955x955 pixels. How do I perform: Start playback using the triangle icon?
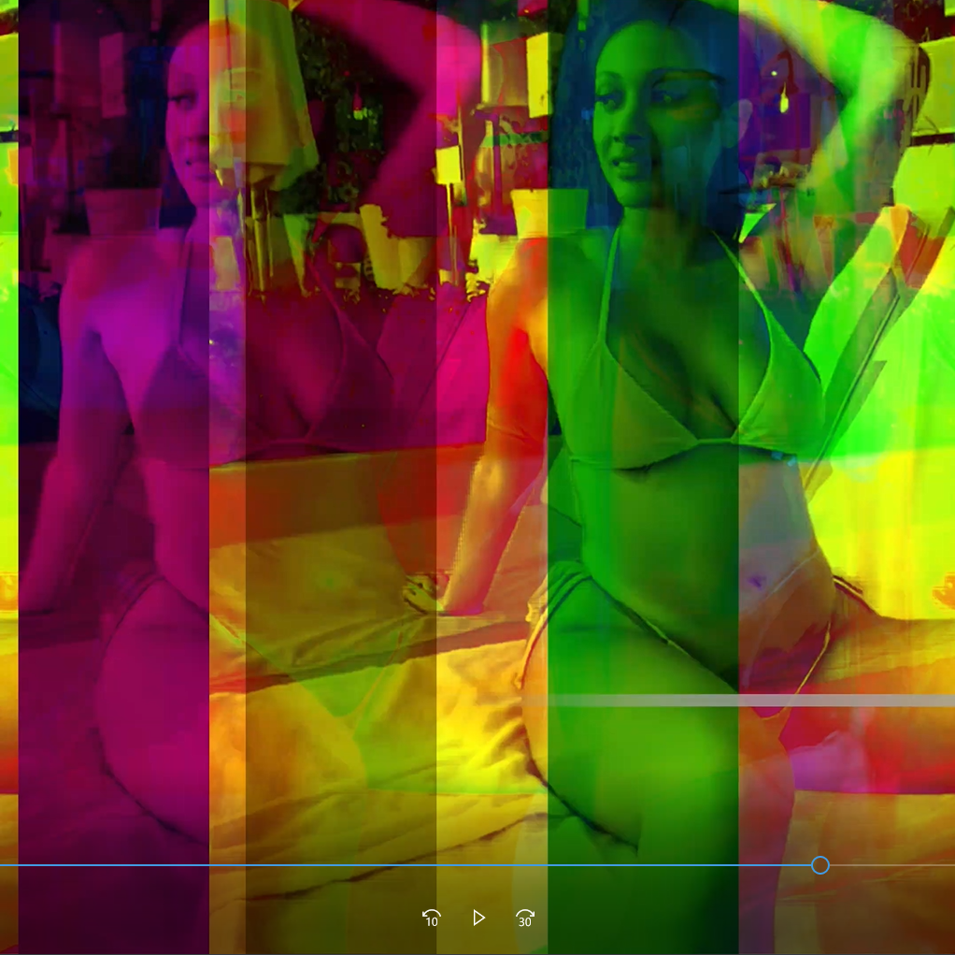coord(478,918)
